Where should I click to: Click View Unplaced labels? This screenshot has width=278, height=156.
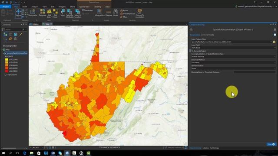point(127,13)
